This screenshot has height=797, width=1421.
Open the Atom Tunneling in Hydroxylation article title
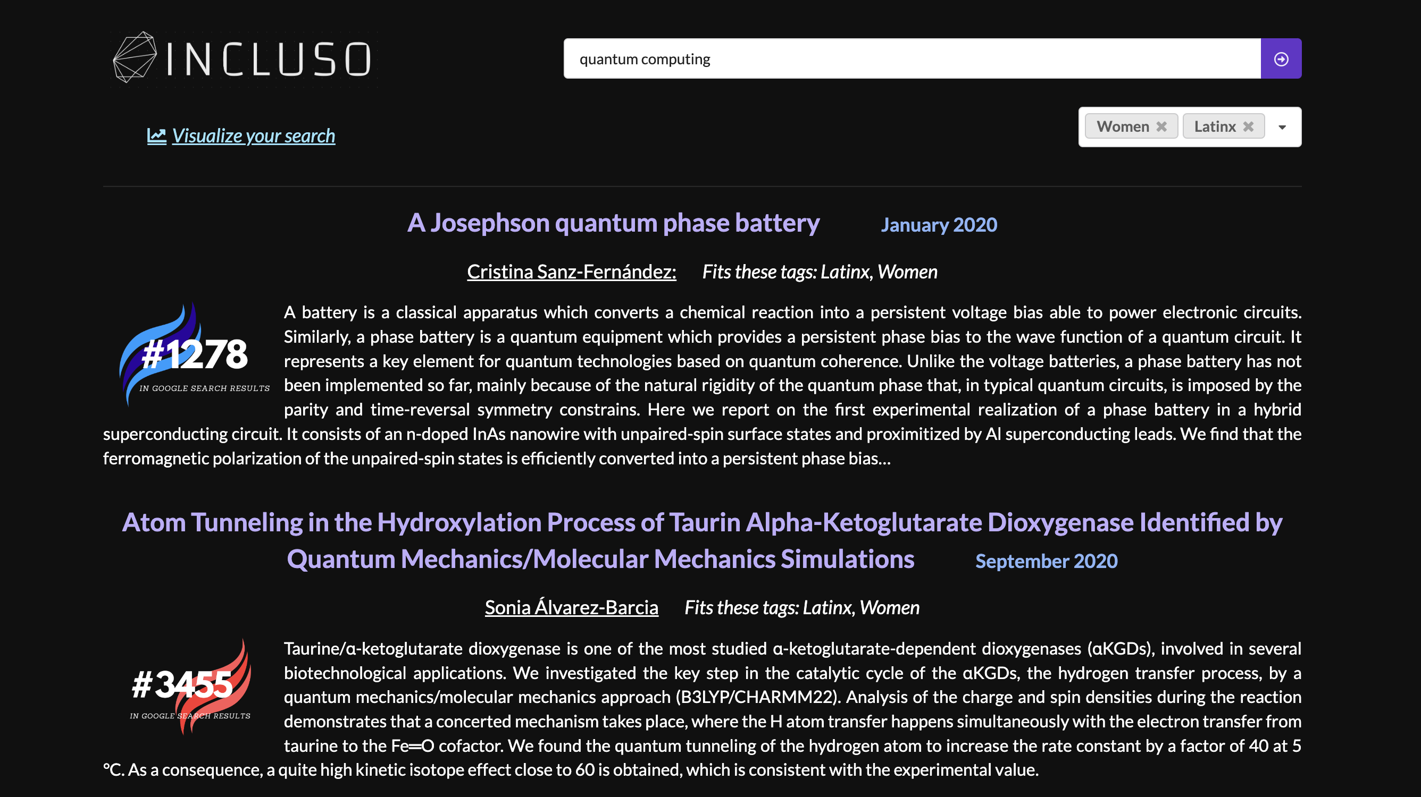(701, 541)
